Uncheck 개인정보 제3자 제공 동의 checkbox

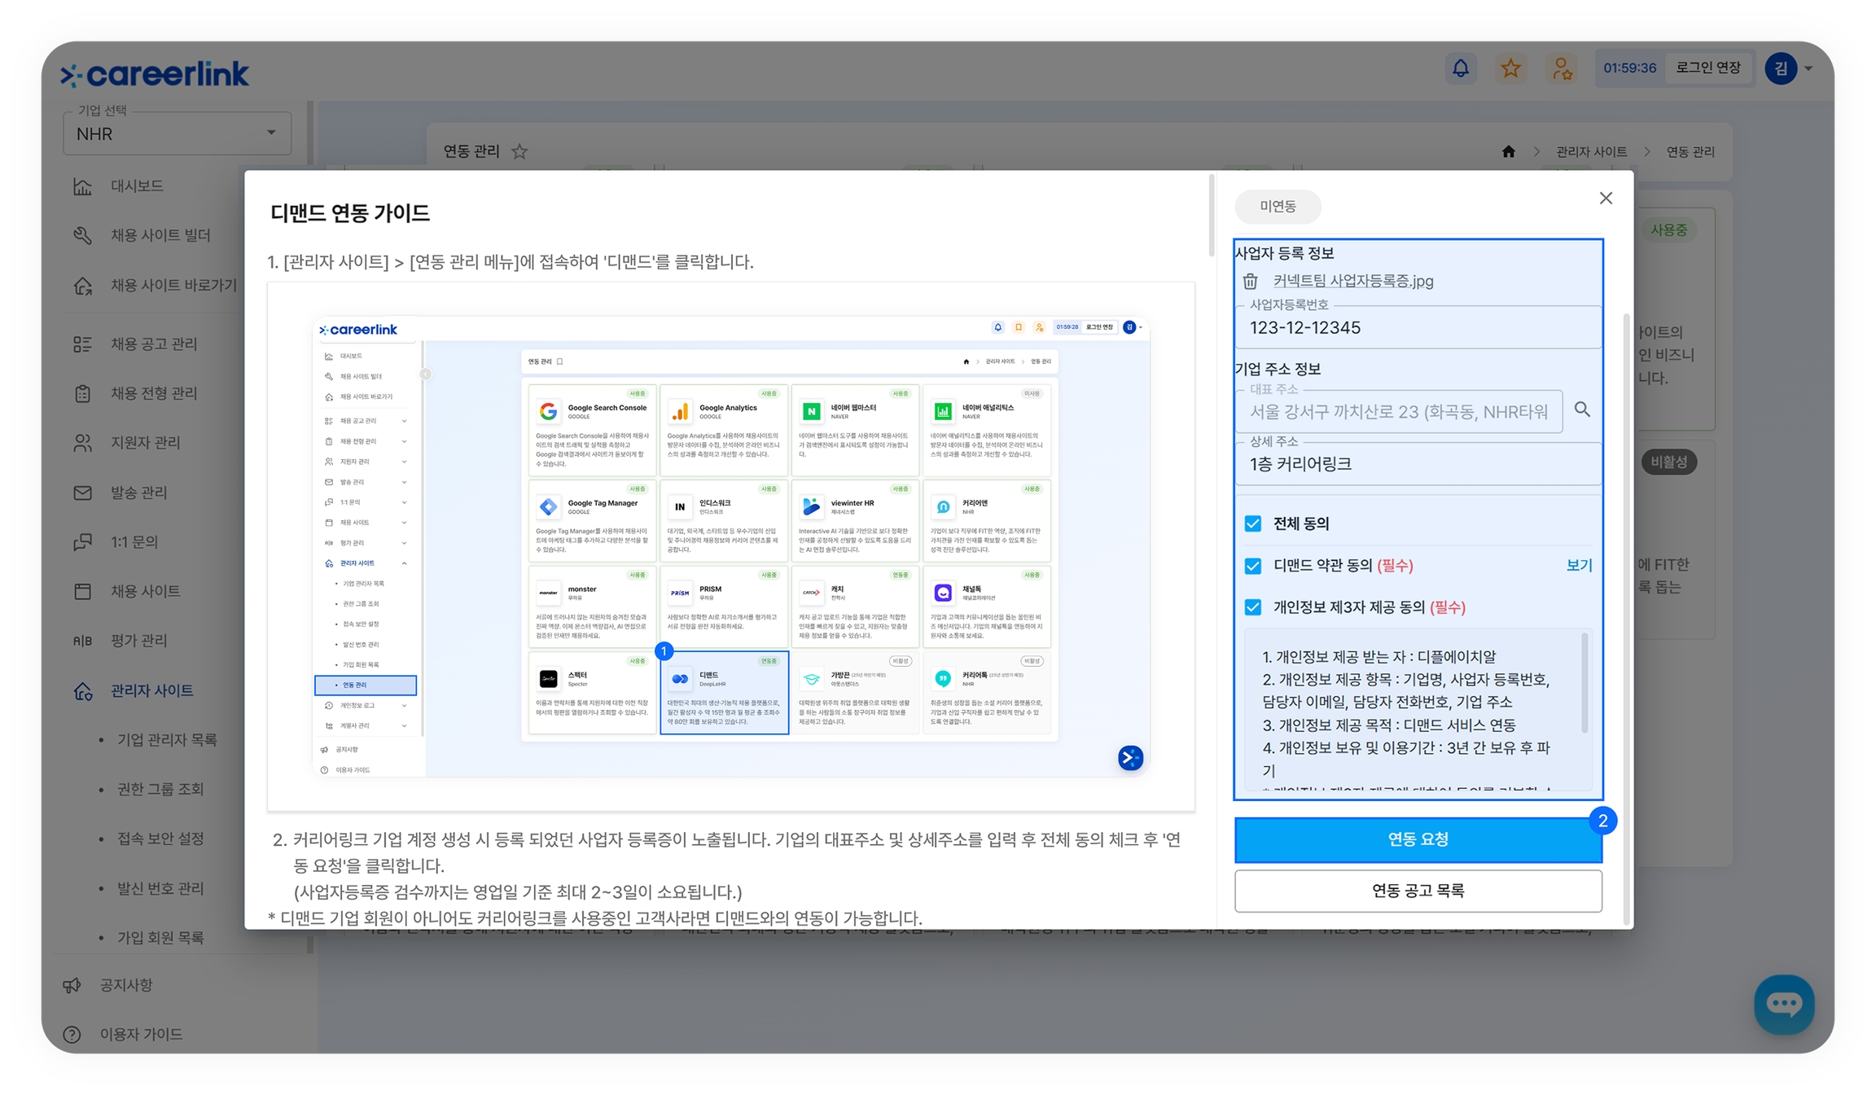[1253, 607]
